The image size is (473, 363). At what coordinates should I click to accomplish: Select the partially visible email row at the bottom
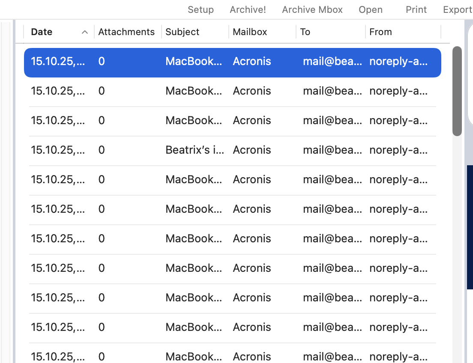pyautogui.click(x=232, y=356)
